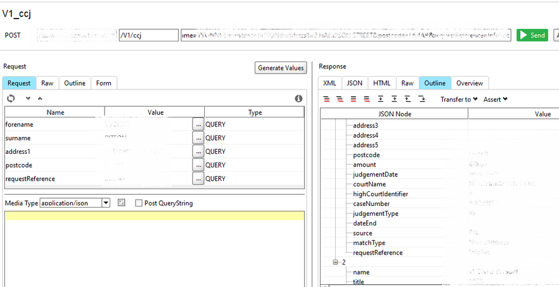
Task: Expand the Assert dropdown menu
Action: click(x=495, y=99)
